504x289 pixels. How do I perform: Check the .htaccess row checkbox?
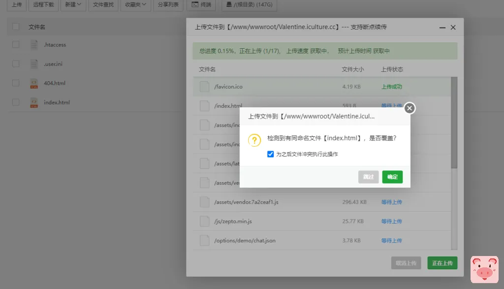[x=16, y=44]
